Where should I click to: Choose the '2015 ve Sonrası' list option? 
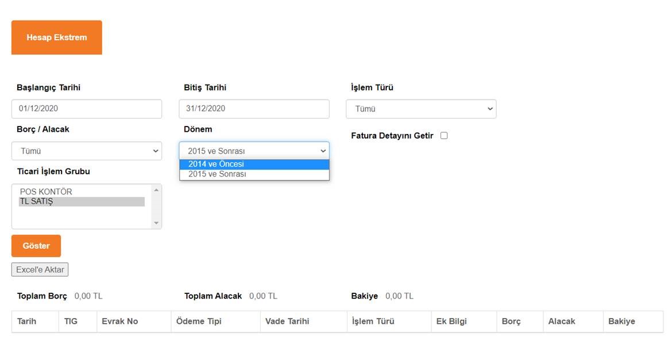point(254,174)
